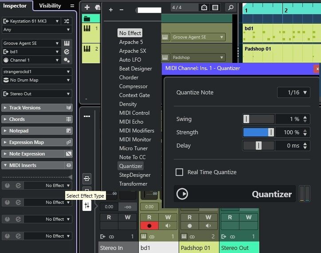This screenshot has width=321, height=253.
Task: Open the No Drum Map dropdown
Action: [37, 80]
